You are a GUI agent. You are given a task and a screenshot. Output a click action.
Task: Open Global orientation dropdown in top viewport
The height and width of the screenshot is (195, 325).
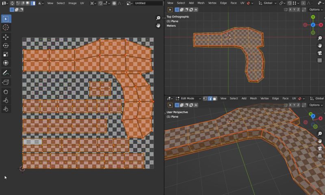(268, 3)
